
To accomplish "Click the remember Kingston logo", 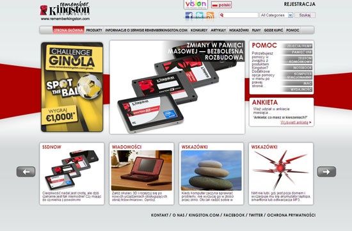I will [x=65, y=9].
